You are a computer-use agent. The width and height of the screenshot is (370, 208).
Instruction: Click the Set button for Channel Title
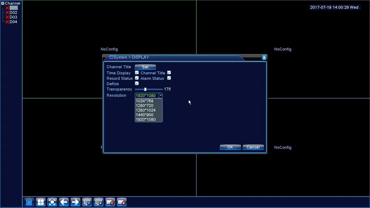coord(145,67)
